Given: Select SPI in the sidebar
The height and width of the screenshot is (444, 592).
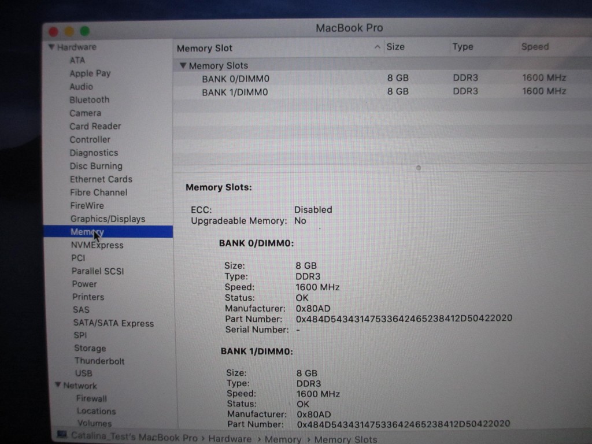Looking at the screenshot, I should pyautogui.click(x=80, y=335).
